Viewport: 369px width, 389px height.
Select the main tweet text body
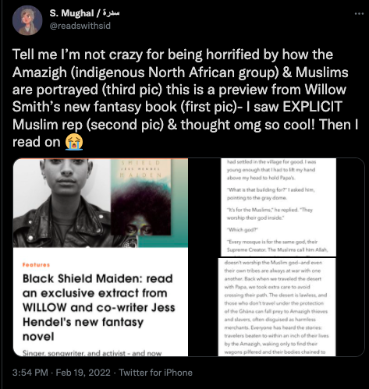[x=185, y=98]
